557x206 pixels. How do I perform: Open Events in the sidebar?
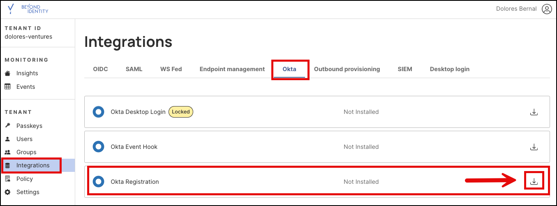click(x=25, y=87)
